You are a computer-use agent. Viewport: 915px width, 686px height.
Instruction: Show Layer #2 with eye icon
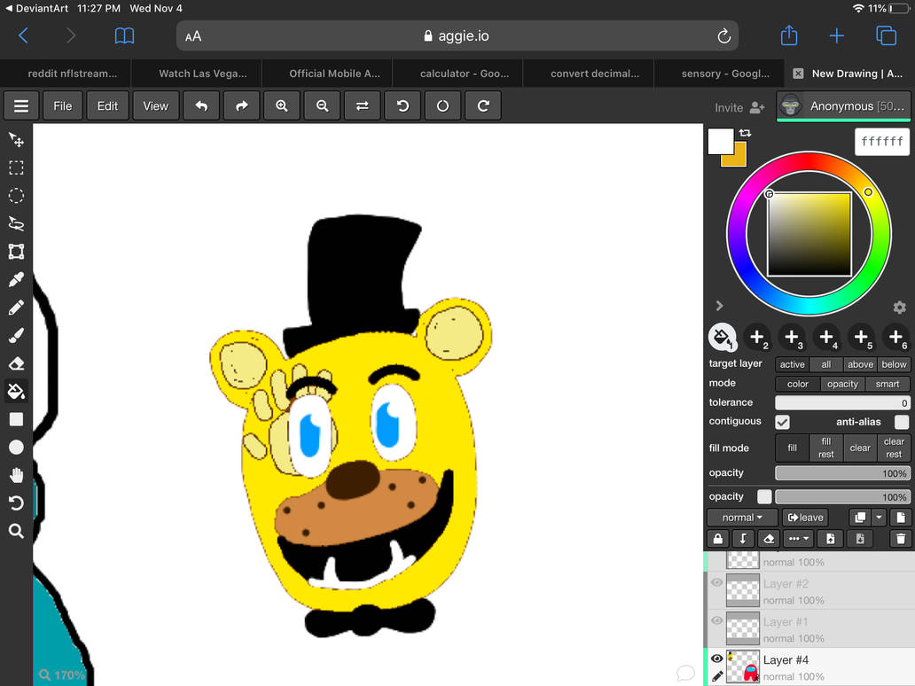point(717,582)
